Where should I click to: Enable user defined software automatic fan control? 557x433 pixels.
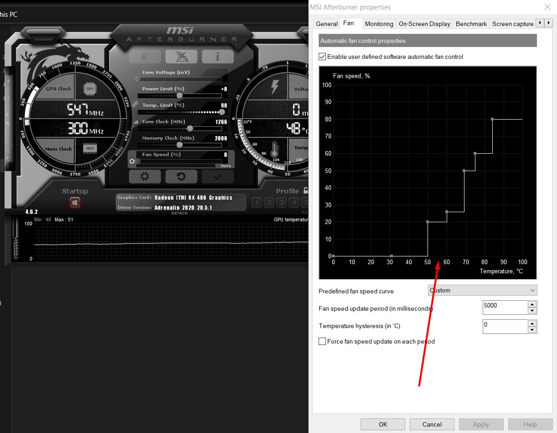pyautogui.click(x=322, y=57)
